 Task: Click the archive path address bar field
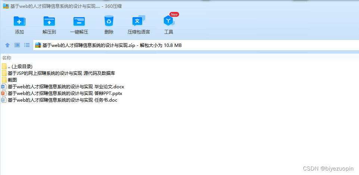pos(196,45)
